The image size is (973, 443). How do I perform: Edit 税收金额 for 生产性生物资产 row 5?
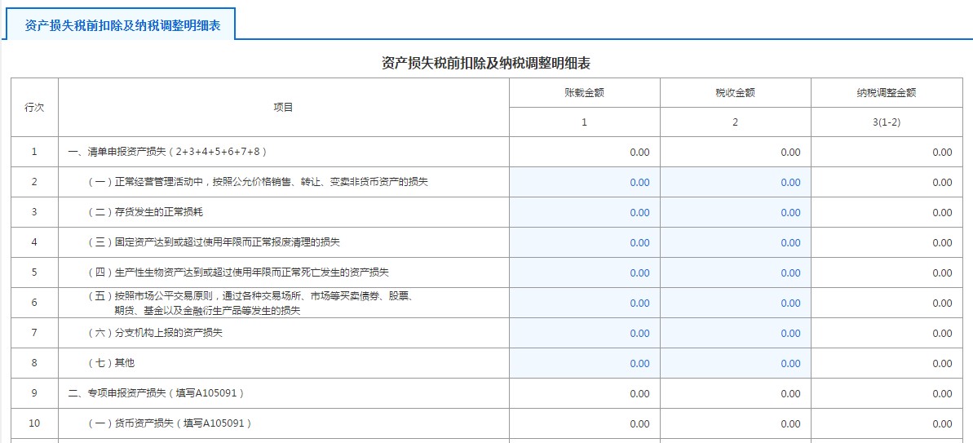736,273
